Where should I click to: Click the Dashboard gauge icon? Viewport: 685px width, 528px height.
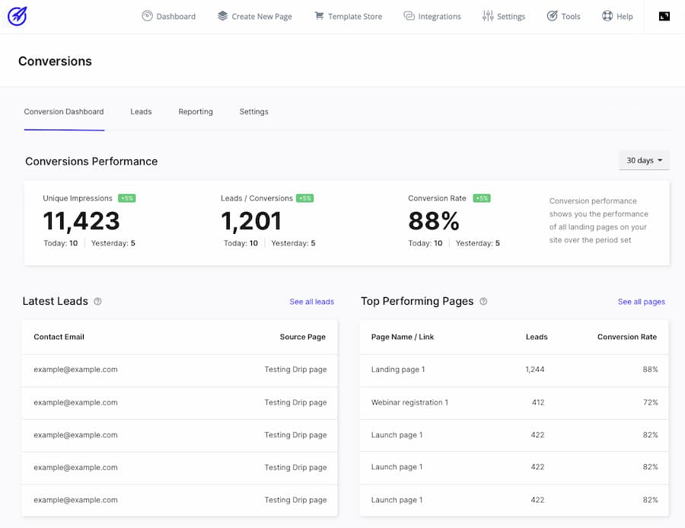pyautogui.click(x=147, y=16)
